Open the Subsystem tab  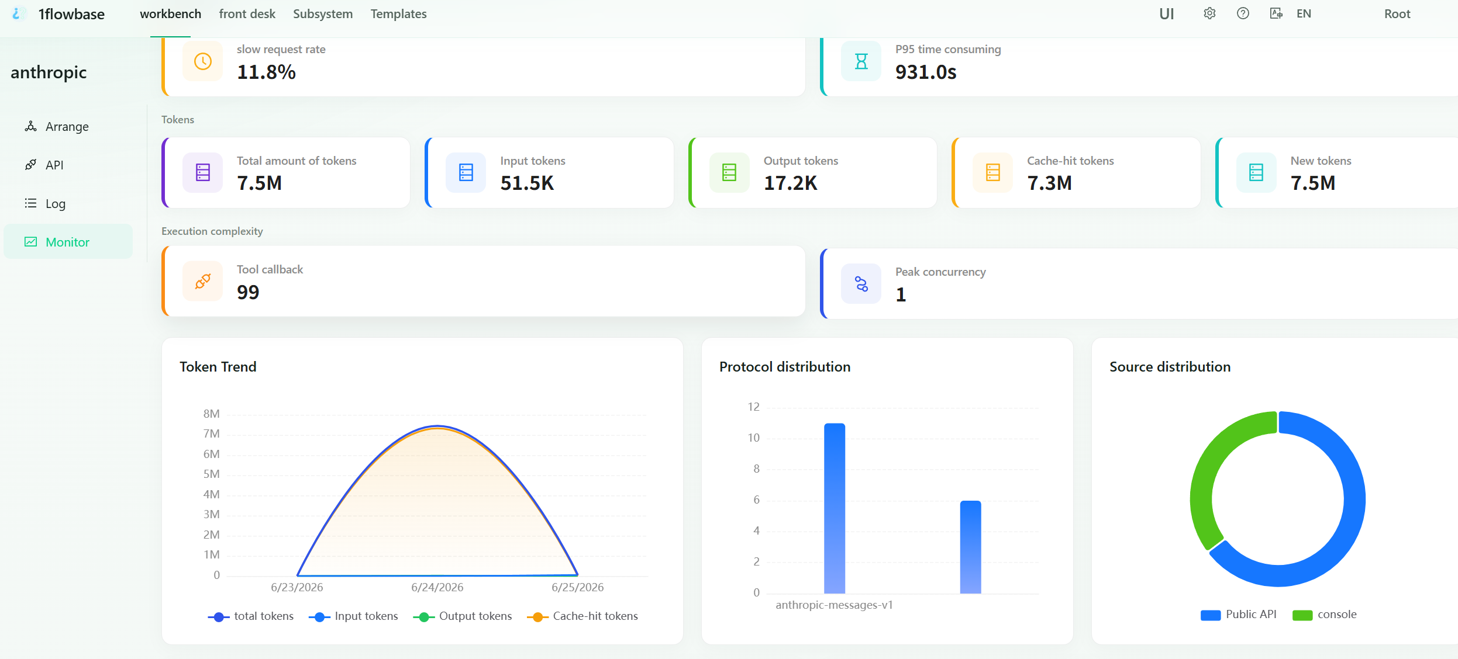click(323, 14)
